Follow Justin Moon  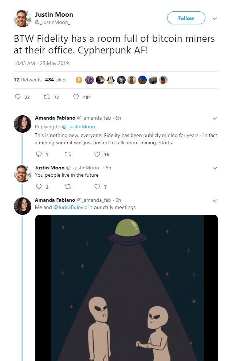186,18
